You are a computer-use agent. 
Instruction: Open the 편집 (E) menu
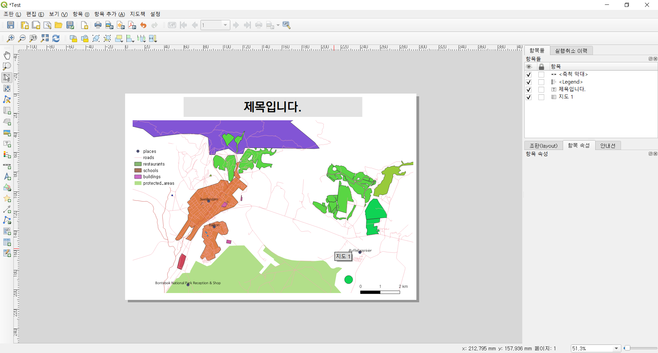tap(35, 14)
